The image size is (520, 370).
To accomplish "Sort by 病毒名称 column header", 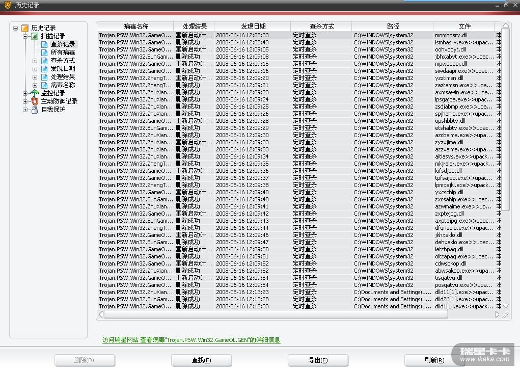I will click(x=136, y=27).
